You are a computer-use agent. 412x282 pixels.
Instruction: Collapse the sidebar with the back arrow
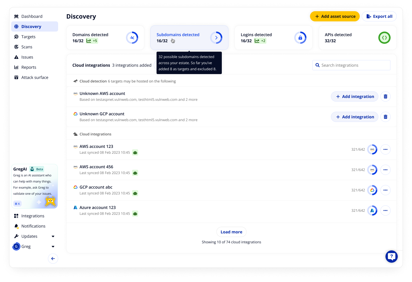53,259
